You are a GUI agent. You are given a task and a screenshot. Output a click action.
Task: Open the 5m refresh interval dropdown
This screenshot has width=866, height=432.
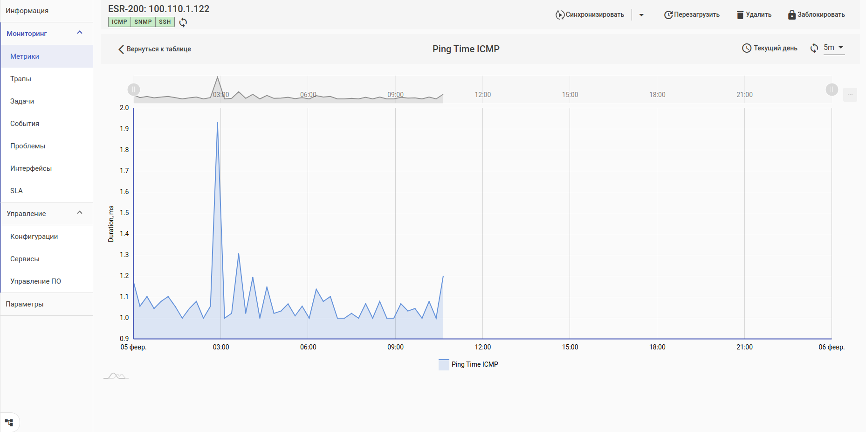point(834,48)
